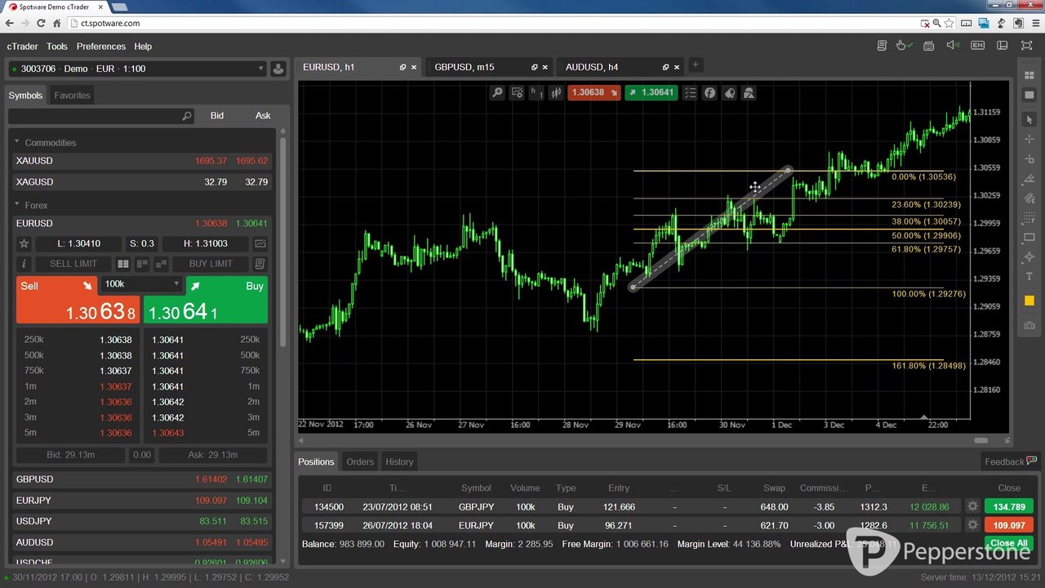1045x588 pixels.
Task: Open the Help menu
Action: point(143,47)
